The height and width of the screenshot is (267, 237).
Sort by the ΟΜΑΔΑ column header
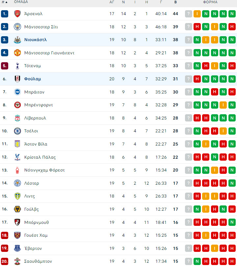point(21,2)
